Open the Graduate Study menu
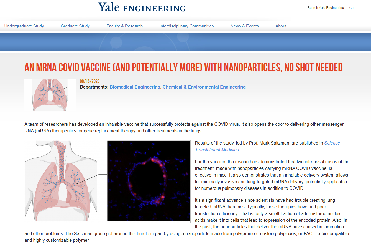 click(75, 26)
